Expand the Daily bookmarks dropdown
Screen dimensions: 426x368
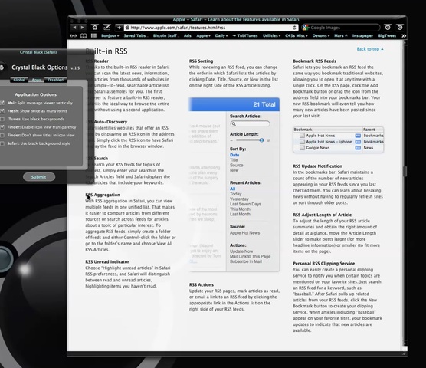pyautogui.click(x=221, y=35)
